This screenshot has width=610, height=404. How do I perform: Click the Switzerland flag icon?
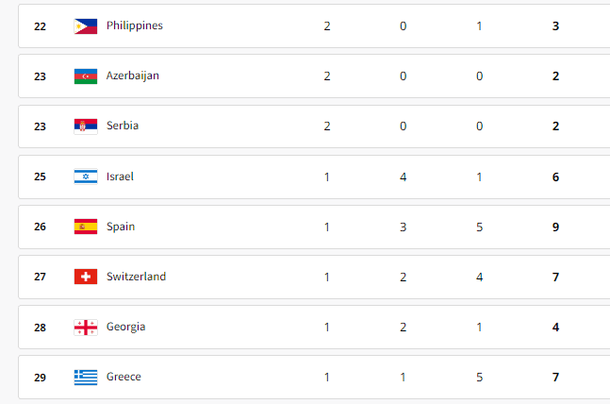click(x=86, y=277)
